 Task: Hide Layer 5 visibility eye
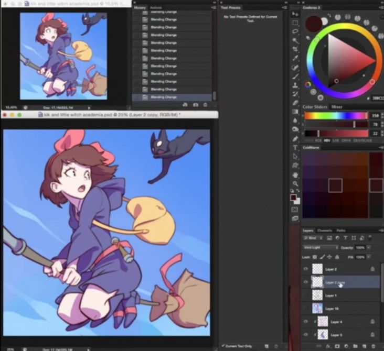click(x=306, y=335)
